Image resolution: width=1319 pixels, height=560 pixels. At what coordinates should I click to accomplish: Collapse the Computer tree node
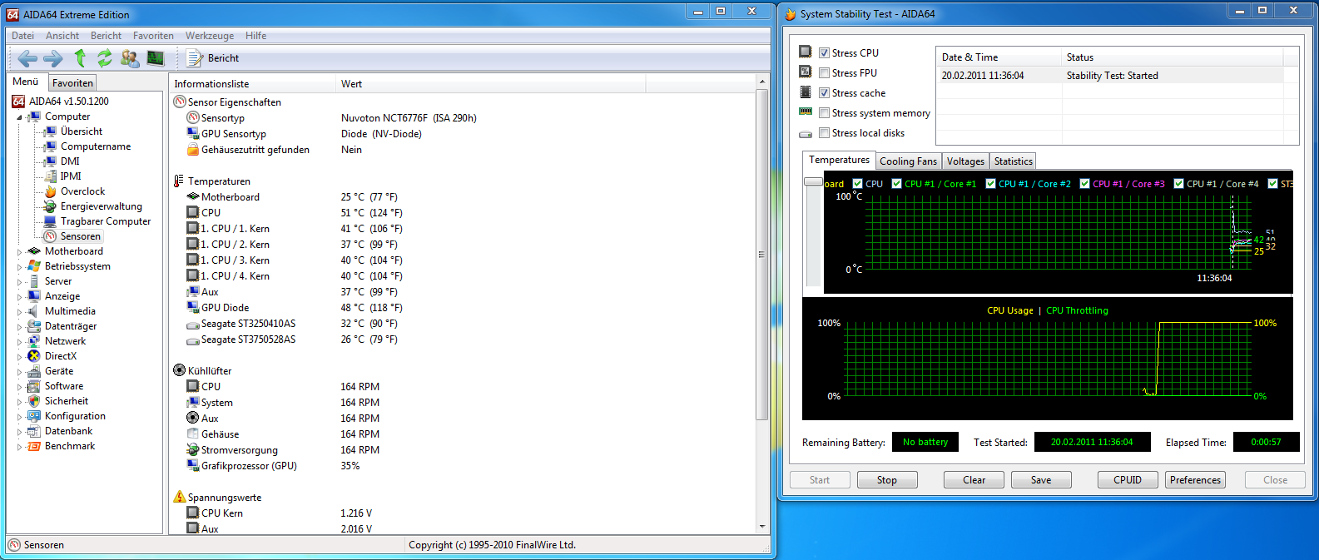19,117
